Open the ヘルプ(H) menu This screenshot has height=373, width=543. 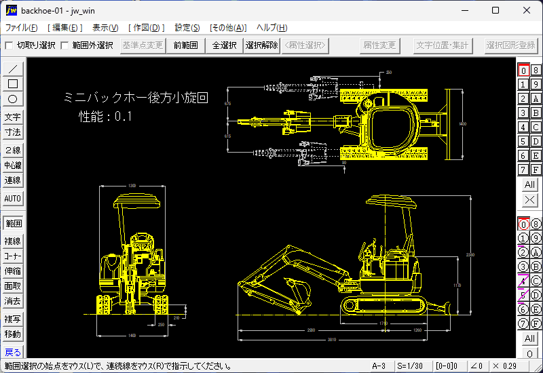pyautogui.click(x=272, y=28)
